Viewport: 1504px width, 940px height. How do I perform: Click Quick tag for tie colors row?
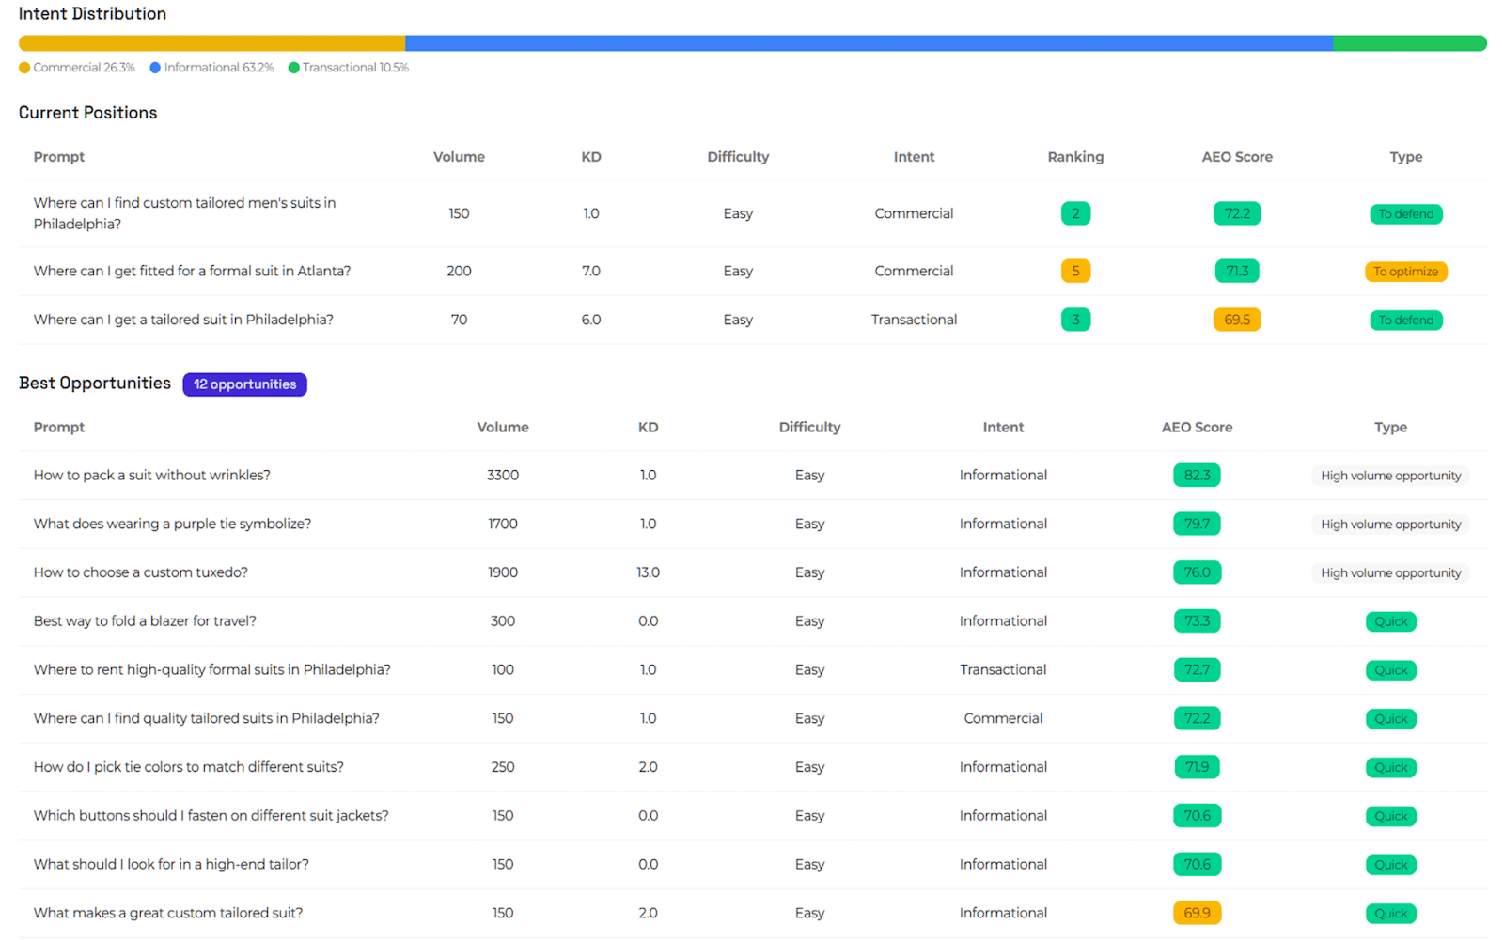tap(1390, 768)
